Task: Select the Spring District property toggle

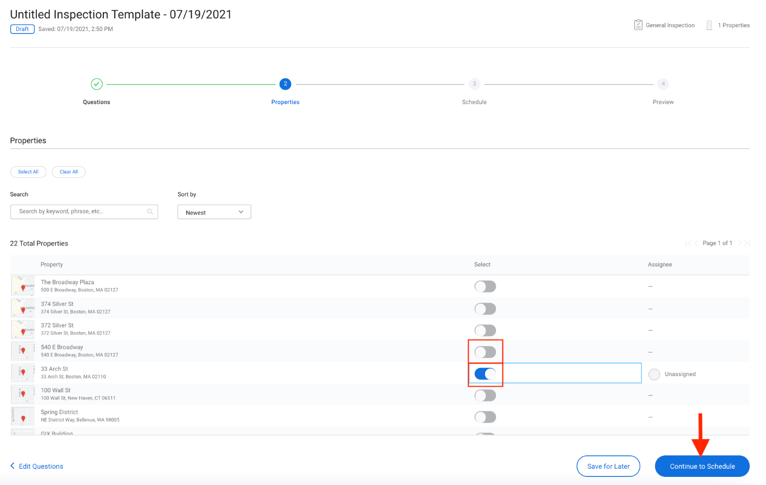Action: 485,417
